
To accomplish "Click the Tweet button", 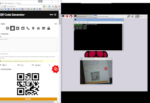I will coord(38,65).
